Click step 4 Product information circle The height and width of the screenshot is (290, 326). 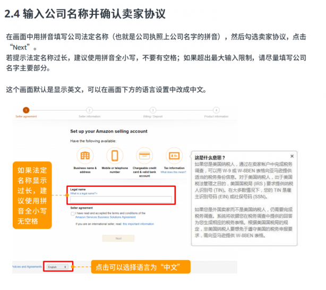[216, 110]
